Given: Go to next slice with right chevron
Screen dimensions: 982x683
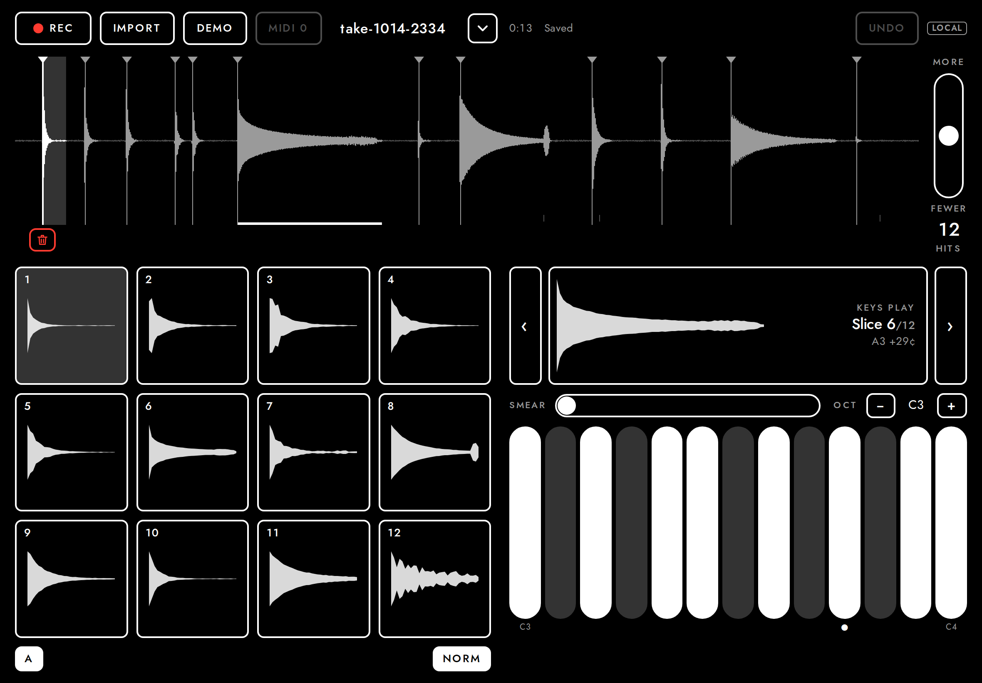Looking at the screenshot, I should click(x=950, y=326).
